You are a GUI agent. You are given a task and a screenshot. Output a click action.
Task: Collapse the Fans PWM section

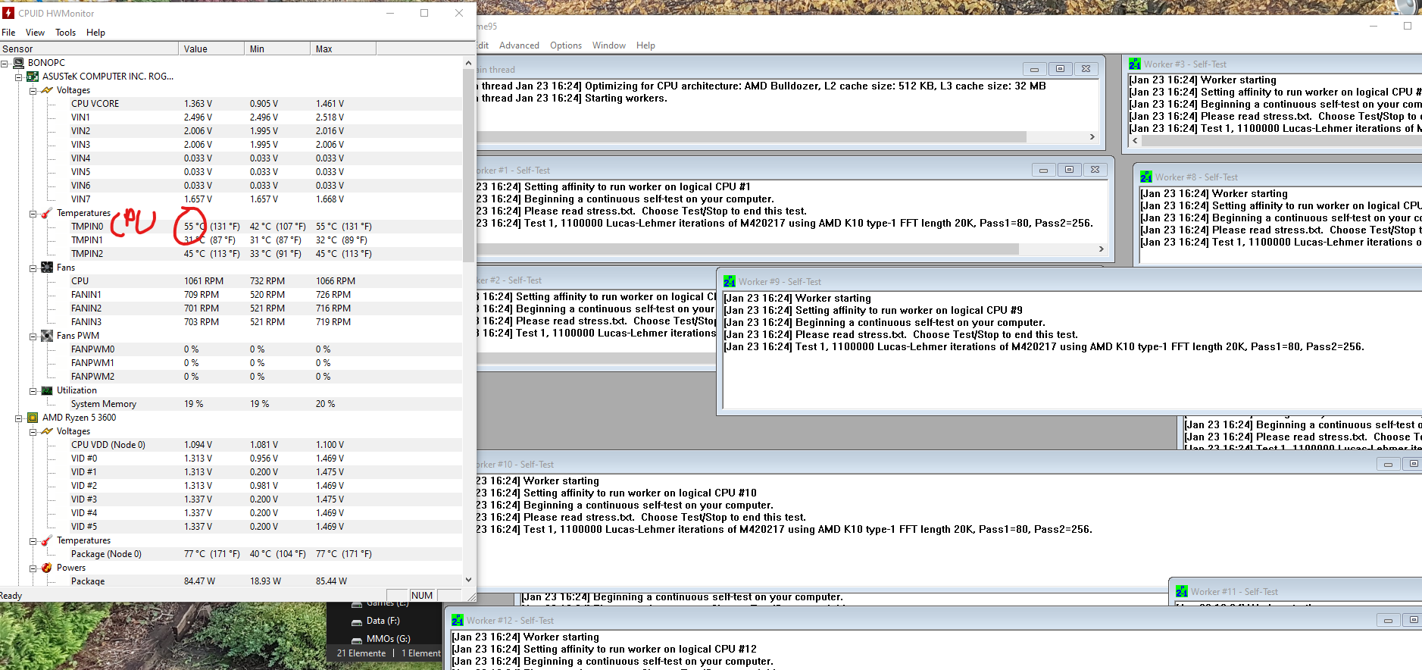coord(33,337)
